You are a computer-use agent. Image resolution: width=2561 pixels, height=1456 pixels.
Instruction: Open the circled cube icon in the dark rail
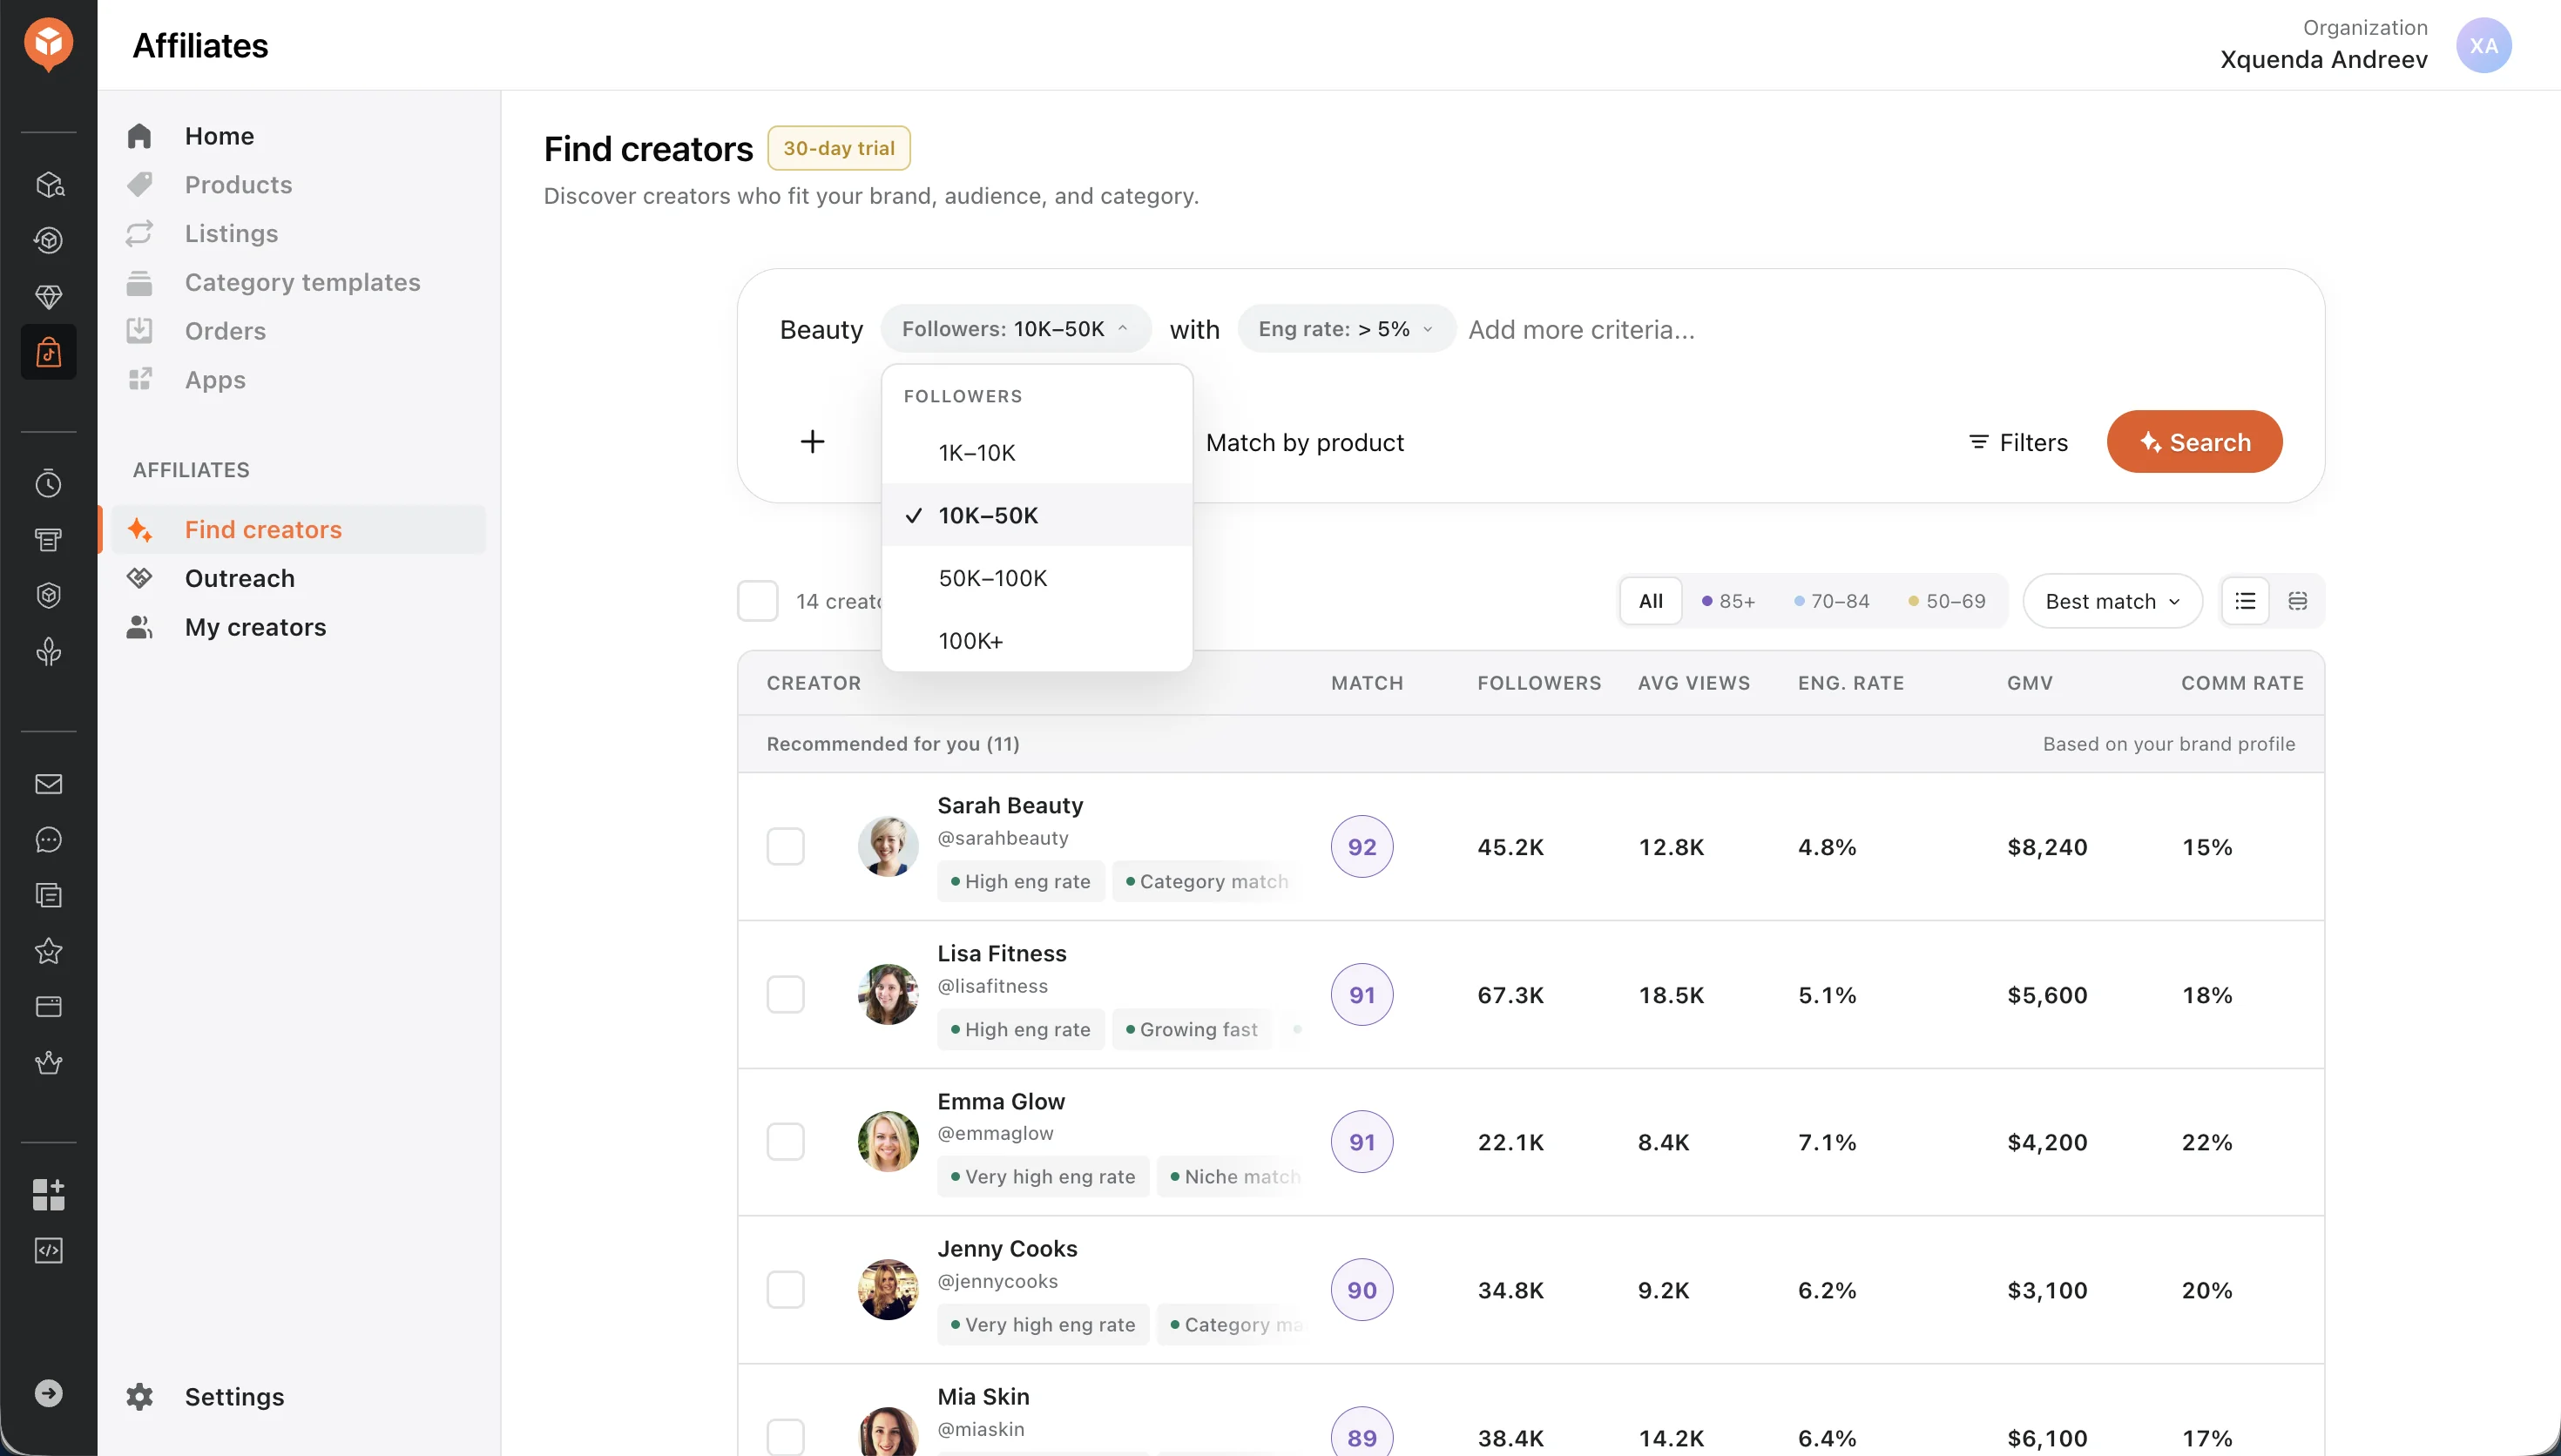coord(48,241)
